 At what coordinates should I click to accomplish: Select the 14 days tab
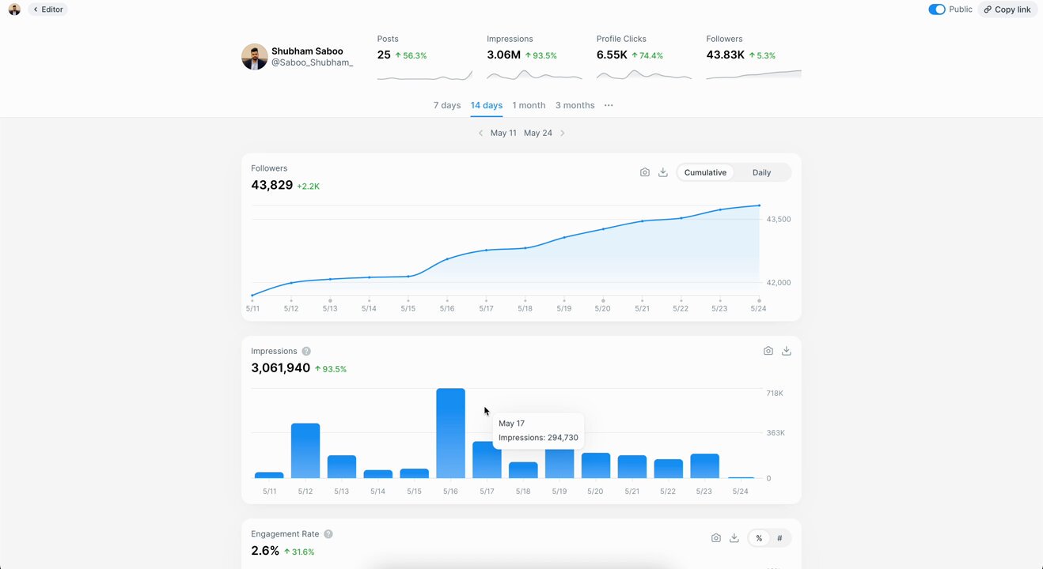(487, 105)
